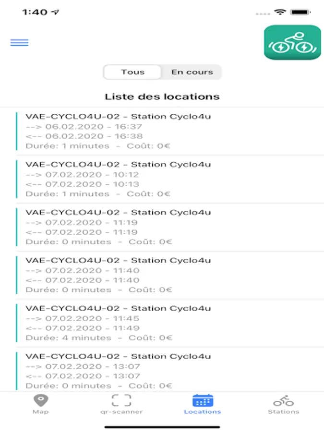Image resolution: width=324 pixels, height=432 pixels.
Task: Switch filter to En cours
Action: pos(192,72)
